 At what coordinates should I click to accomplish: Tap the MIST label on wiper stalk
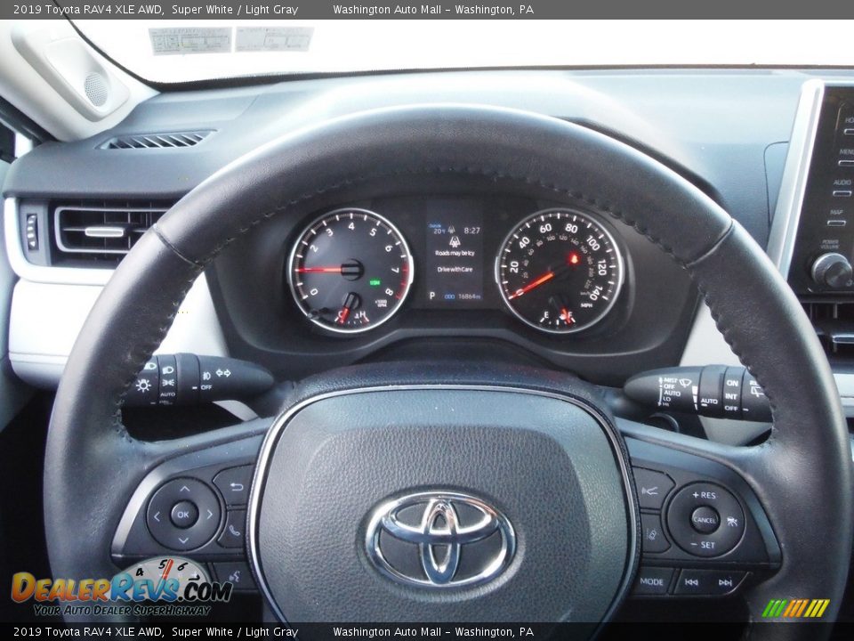pos(670,380)
